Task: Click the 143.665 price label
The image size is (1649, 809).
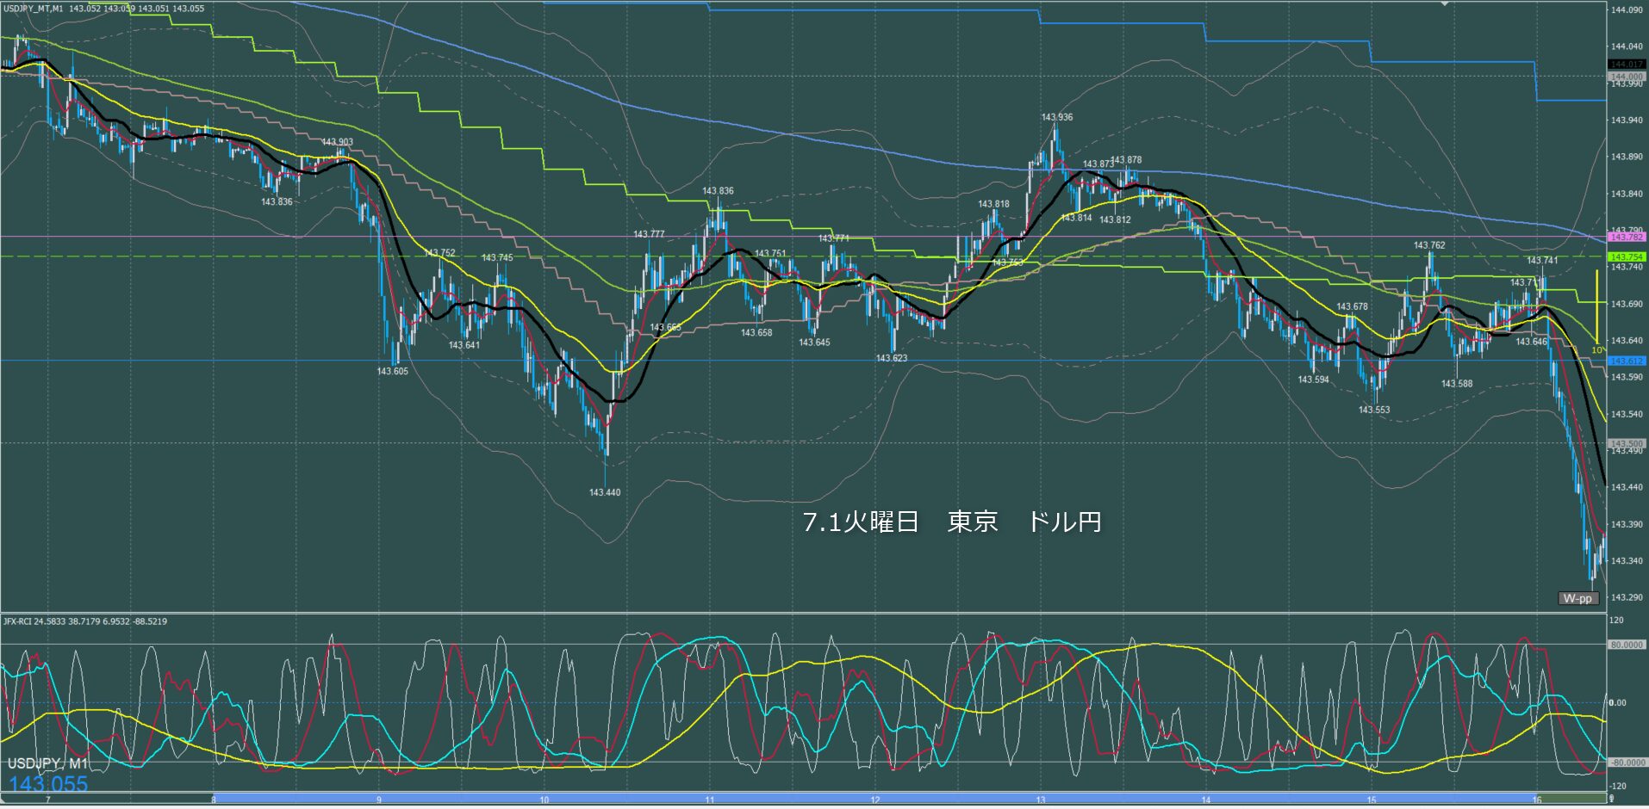Action: pos(665,327)
